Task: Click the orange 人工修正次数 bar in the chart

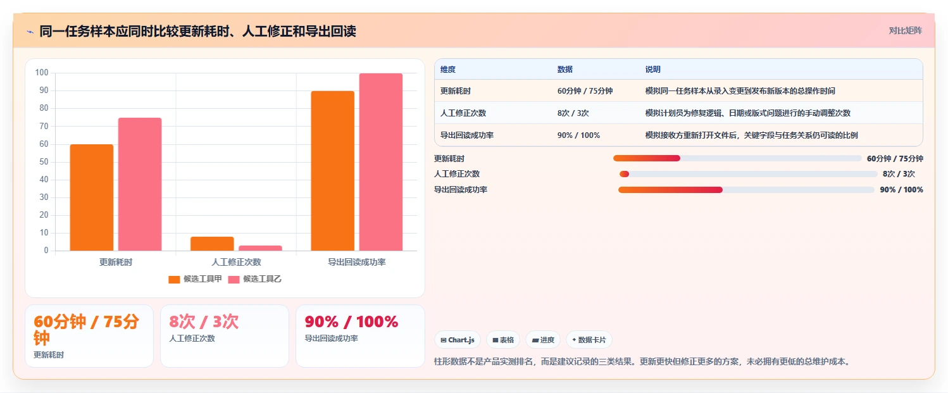Action: tap(212, 244)
